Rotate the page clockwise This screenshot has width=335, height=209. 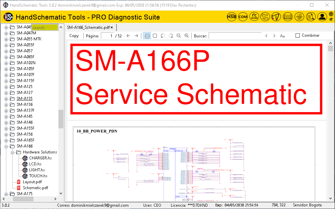[x=171, y=36]
